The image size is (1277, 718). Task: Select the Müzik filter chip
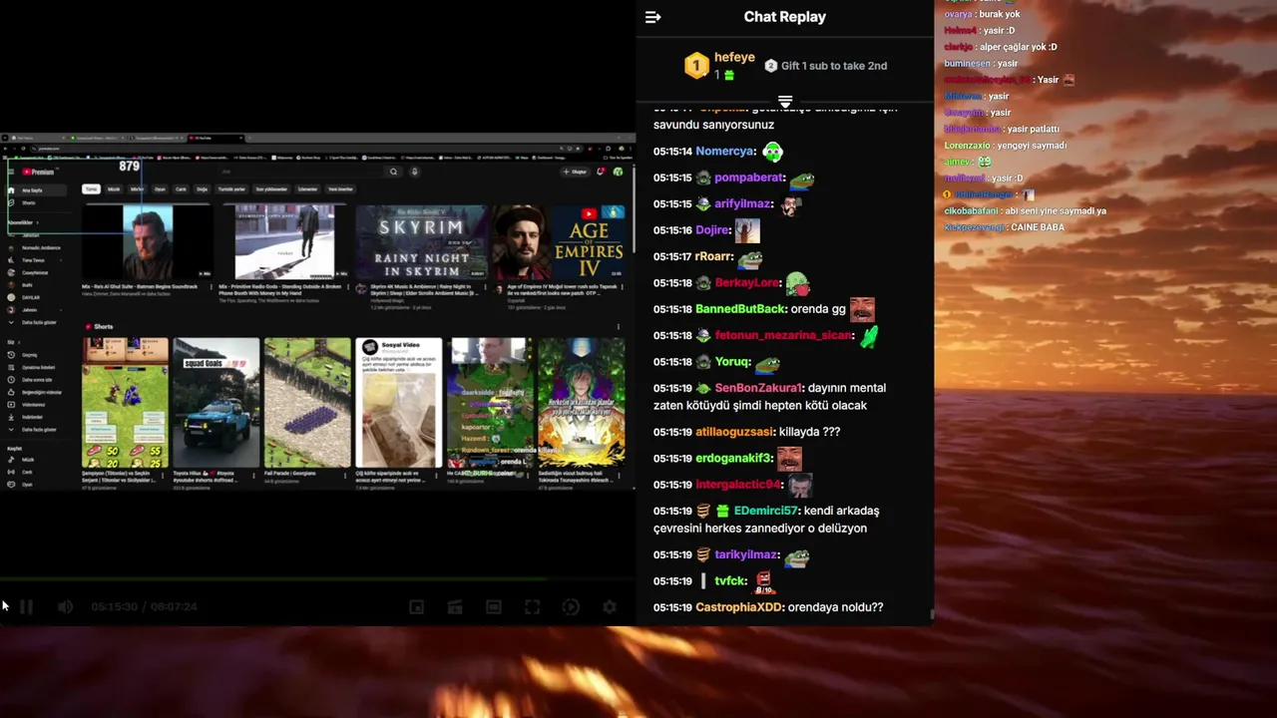(x=114, y=188)
